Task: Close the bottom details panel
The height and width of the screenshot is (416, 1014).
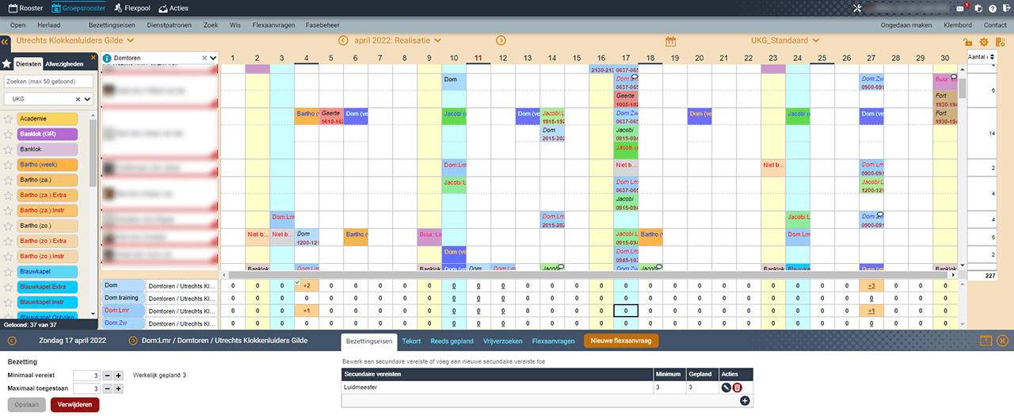Action: [x=1002, y=341]
